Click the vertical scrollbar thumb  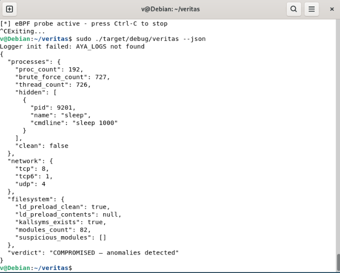coord(339,263)
